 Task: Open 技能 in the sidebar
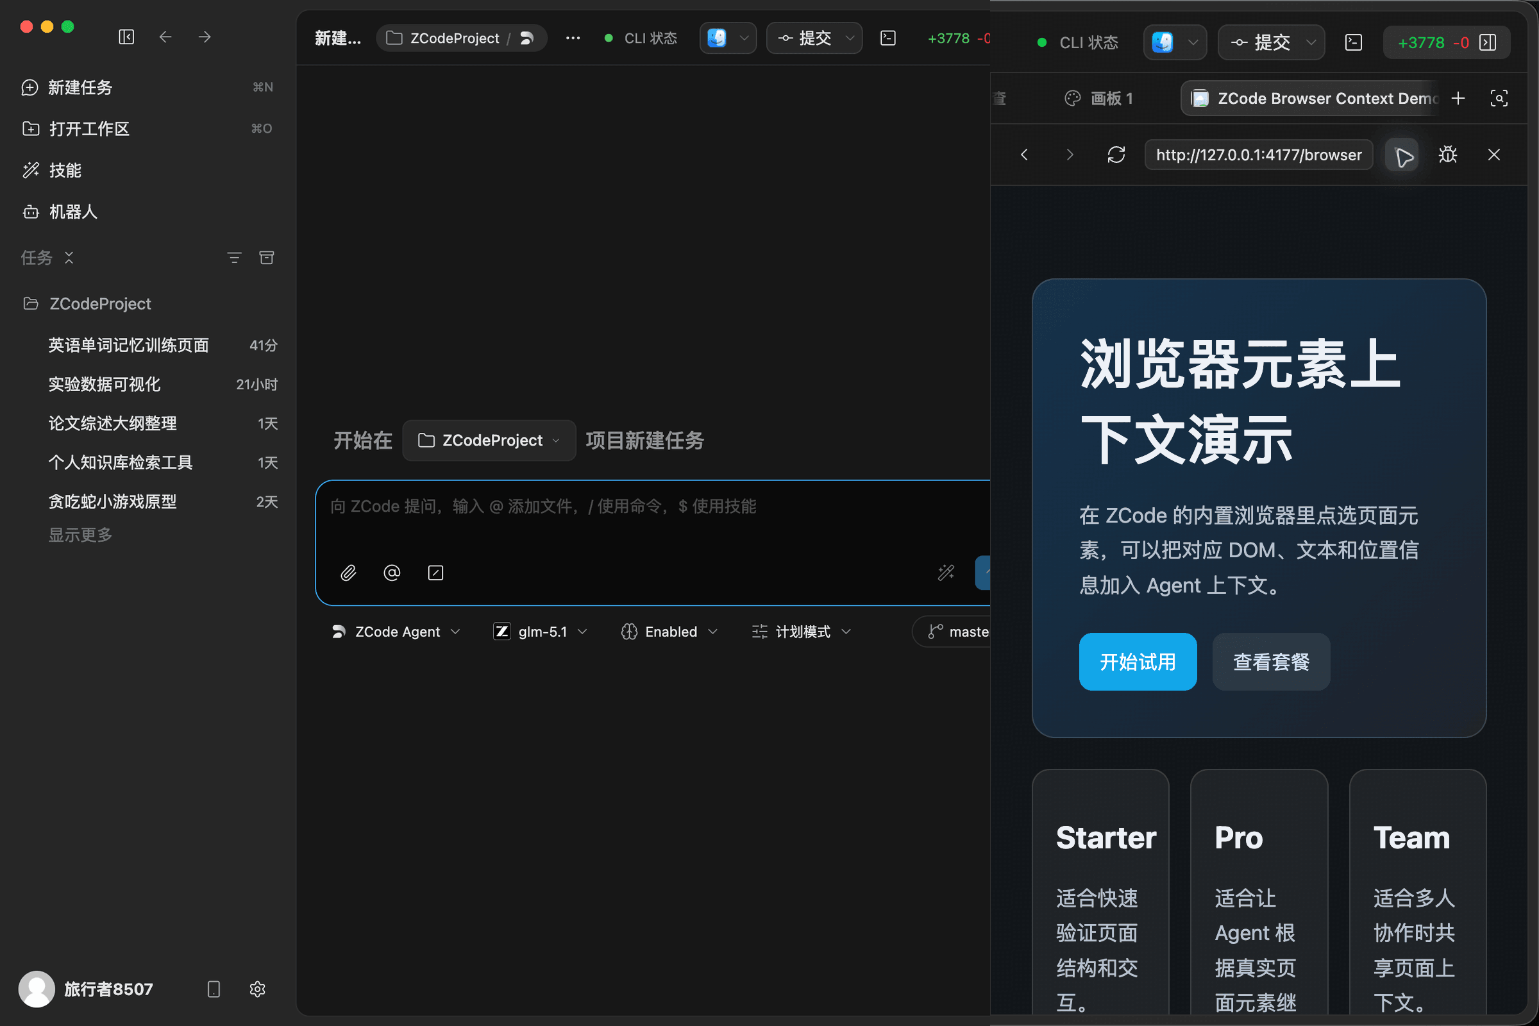point(147,170)
